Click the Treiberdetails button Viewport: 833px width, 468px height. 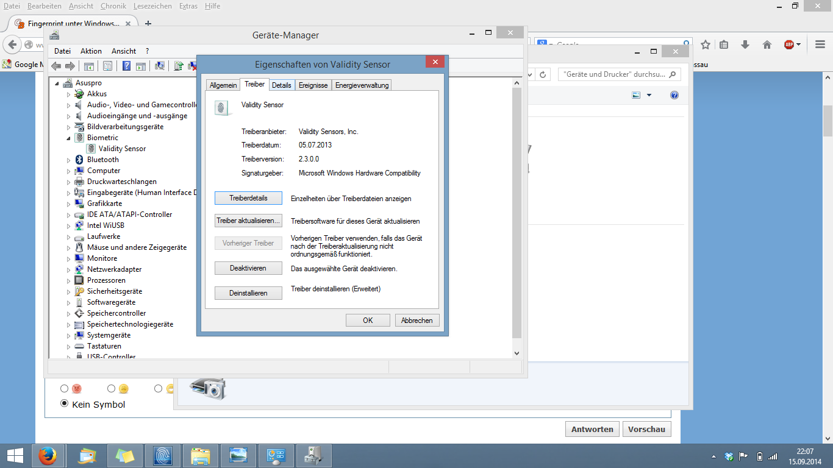coord(249,198)
